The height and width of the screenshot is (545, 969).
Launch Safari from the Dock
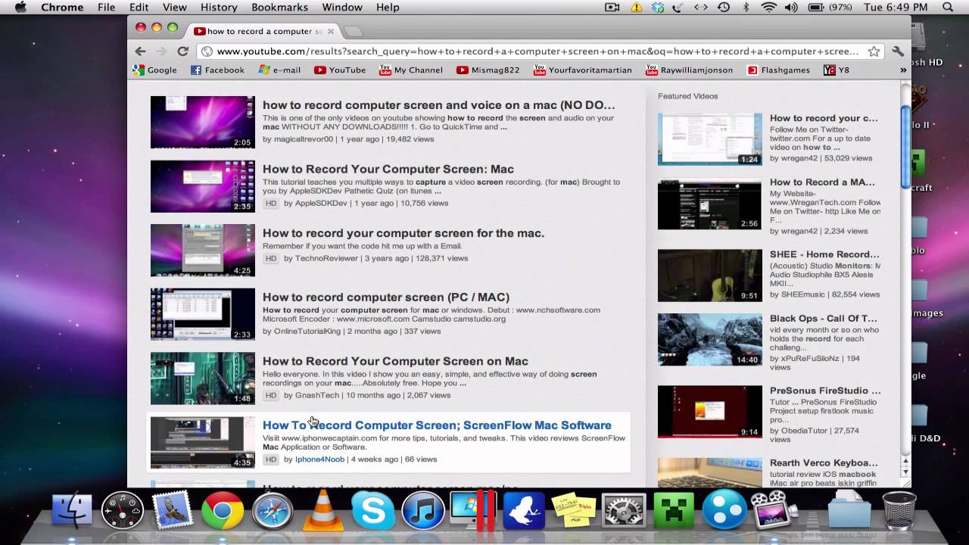273,511
